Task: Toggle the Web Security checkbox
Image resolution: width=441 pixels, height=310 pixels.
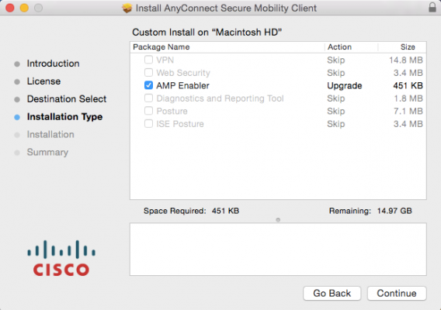Action: 148,72
